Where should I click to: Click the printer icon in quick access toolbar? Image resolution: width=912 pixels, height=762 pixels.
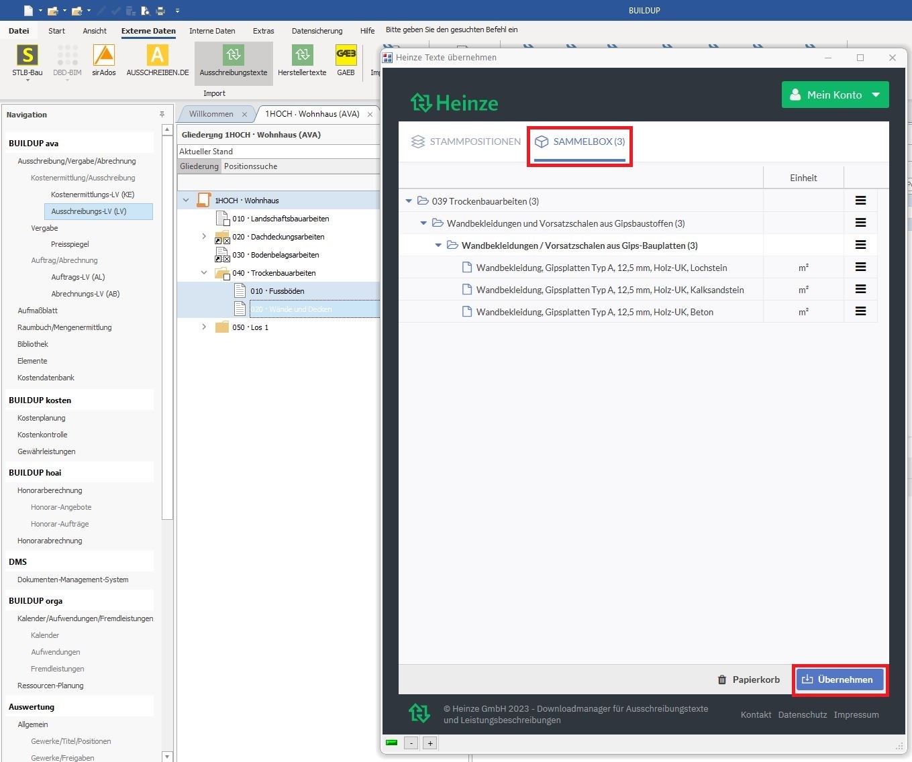[x=160, y=11]
